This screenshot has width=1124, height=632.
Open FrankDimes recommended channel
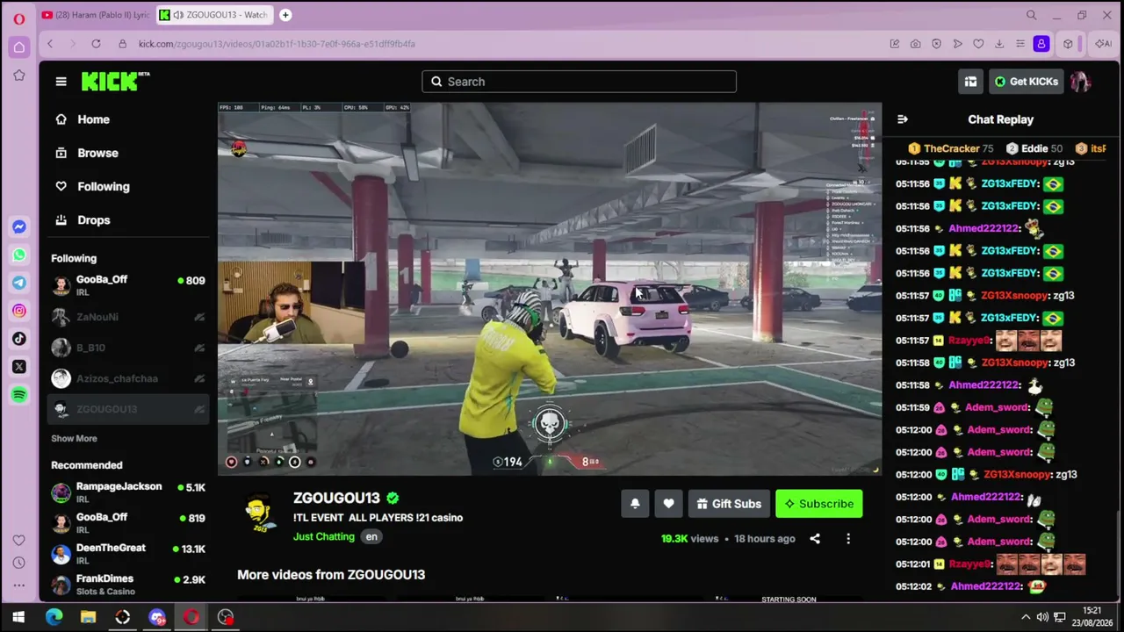(x=128, y=585)
